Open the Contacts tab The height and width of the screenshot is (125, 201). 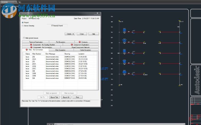86,42
